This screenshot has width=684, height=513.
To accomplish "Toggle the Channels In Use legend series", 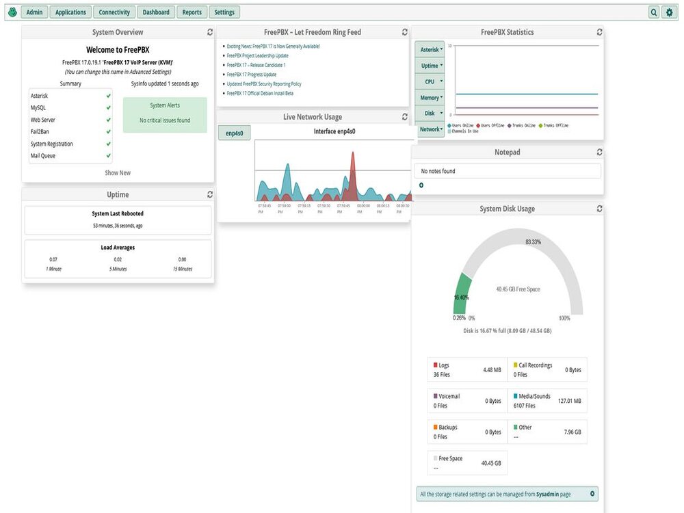I will pos(463,131).
